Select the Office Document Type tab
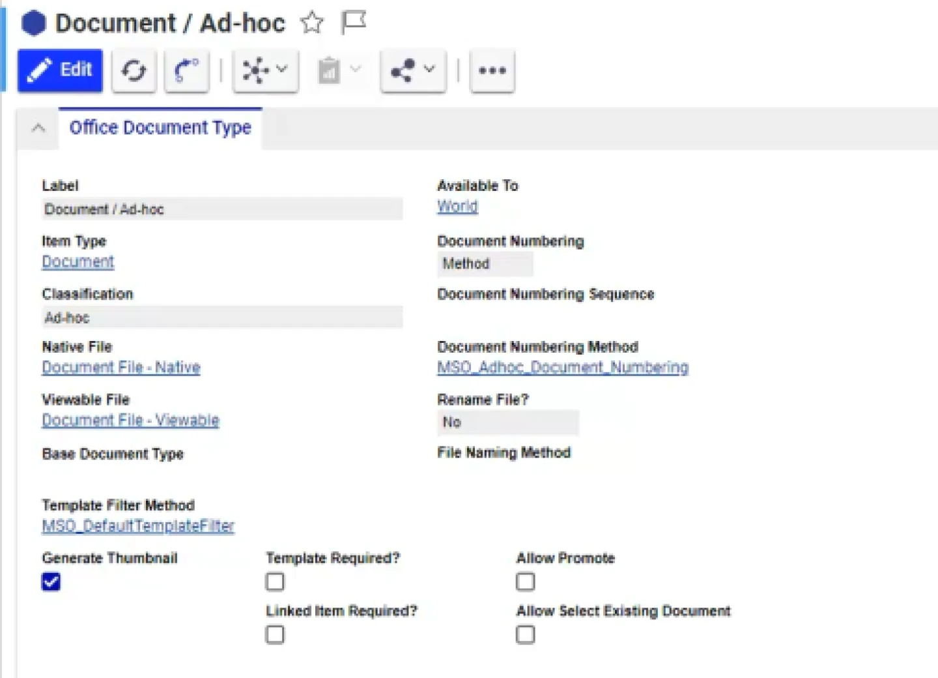 [x=160, y=128]
